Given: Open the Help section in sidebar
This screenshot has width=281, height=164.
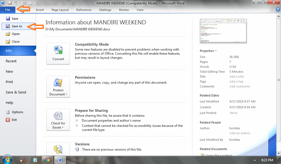Looking at the screenshot, I should click(9, 102).
